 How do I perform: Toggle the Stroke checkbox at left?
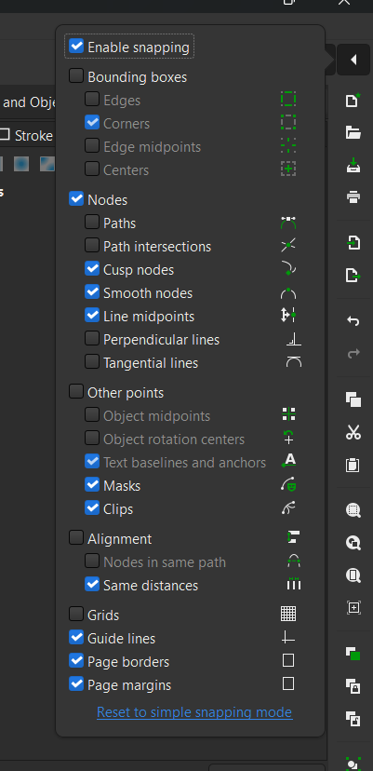(5, 135)
